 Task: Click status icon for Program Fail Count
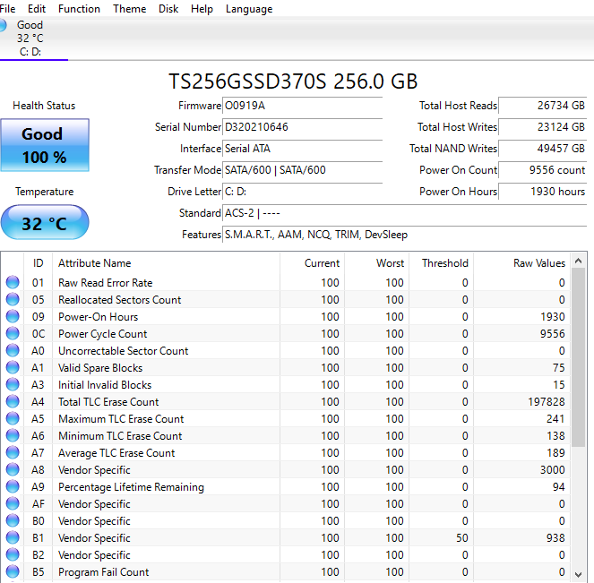(x=13, y=572)
